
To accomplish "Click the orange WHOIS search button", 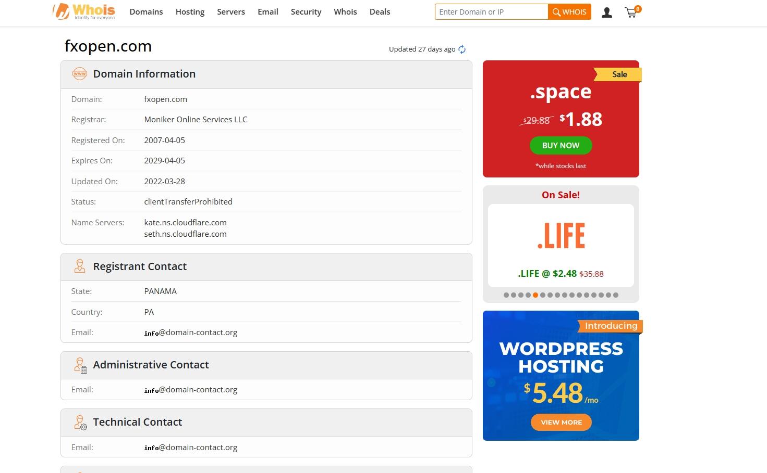I will [569, 12].
